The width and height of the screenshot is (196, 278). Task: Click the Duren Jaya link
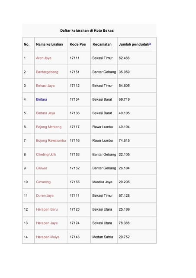(45, 195)
